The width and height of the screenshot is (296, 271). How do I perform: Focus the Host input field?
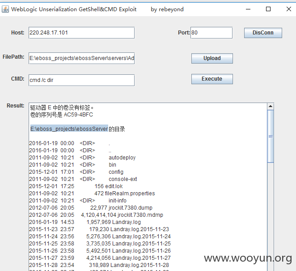(81, 33)
